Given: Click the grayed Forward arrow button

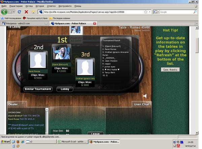Looking at the screenshot, I should [10, 12].
